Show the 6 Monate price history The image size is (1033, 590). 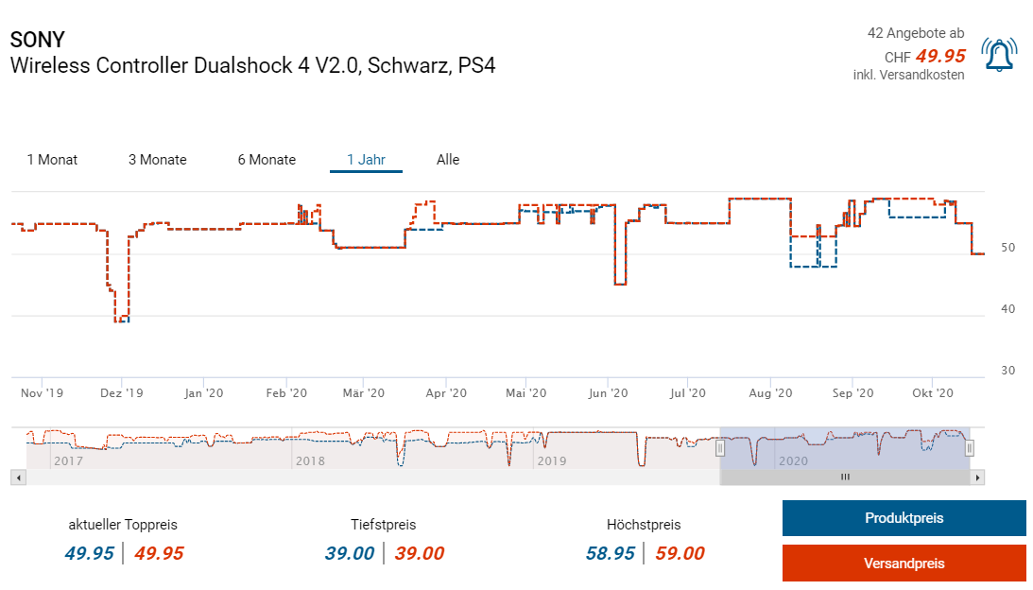coord(267,160)
